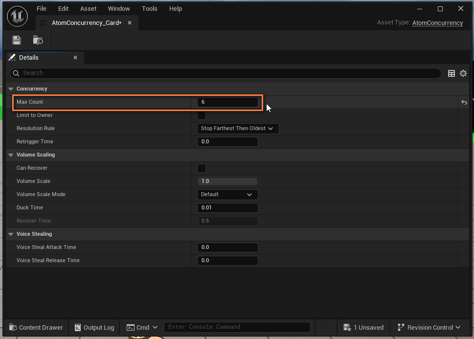The image size is (474, 339).
Task: Close the Details panel tab
Action: pos(75,57)
